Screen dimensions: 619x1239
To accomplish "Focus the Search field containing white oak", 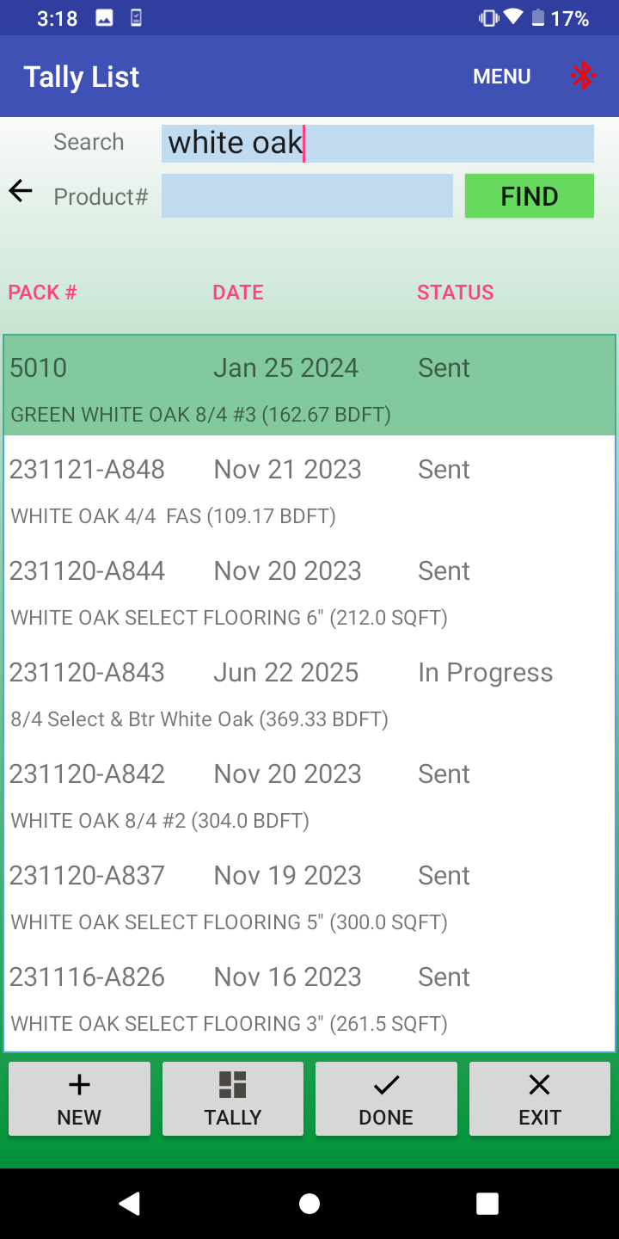I will pos(377,143).
